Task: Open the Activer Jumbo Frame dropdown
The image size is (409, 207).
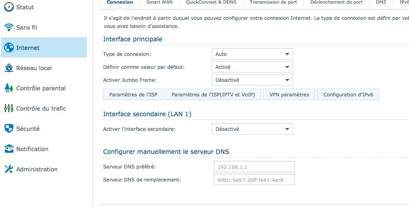Action: 252,80
